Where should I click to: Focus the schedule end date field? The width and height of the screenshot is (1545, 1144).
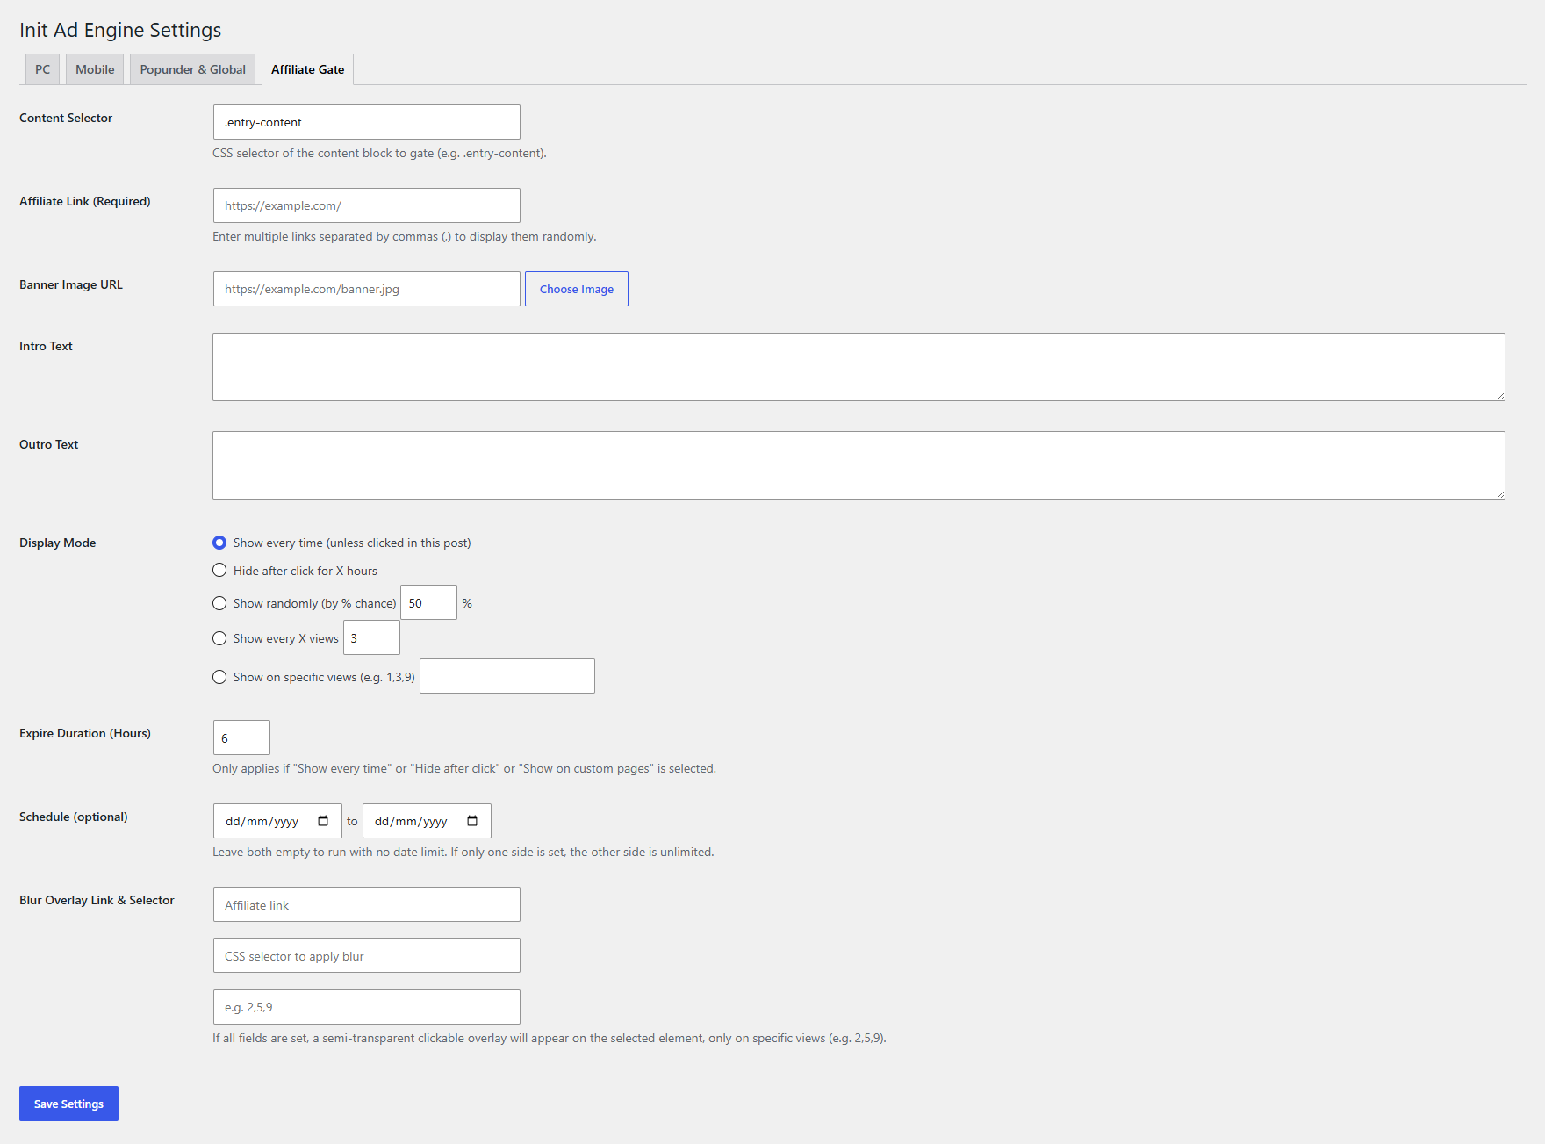point(427,821)
